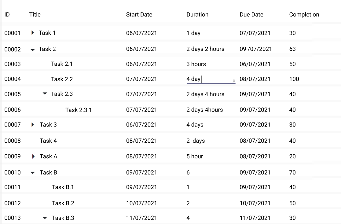
Task: Expand Task A subtasks
Action: click(32, 156)
